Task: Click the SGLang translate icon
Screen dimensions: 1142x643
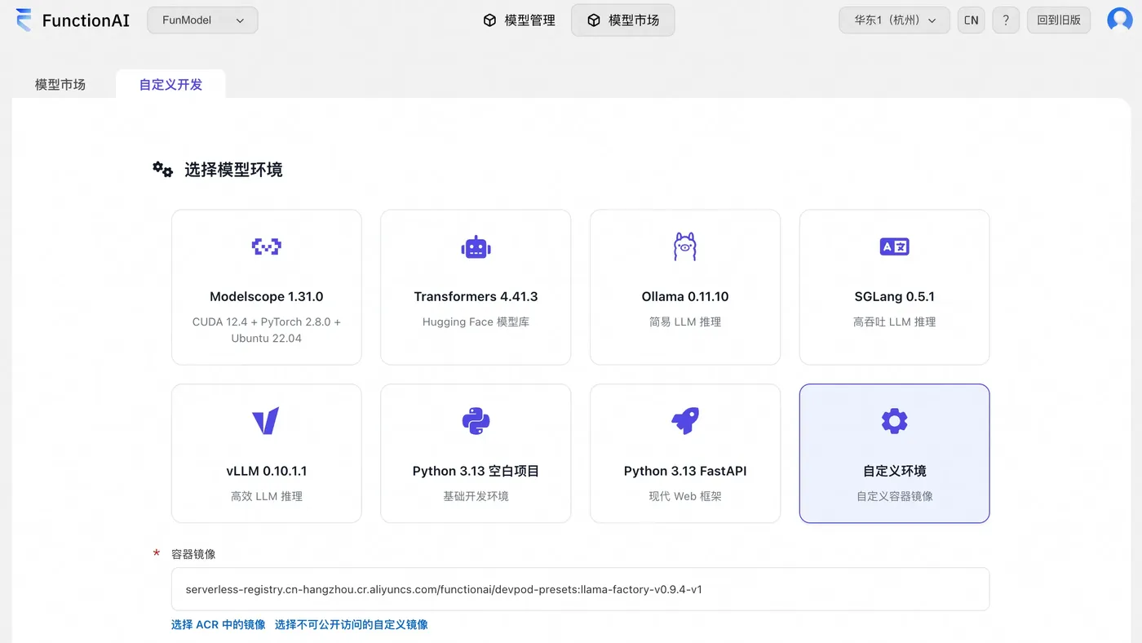Action: (894, 246)
